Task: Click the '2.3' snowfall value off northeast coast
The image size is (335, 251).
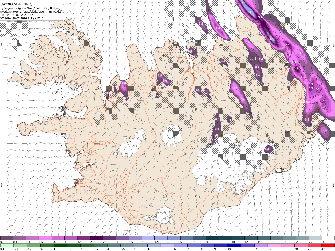Action: tap(288, 44)
